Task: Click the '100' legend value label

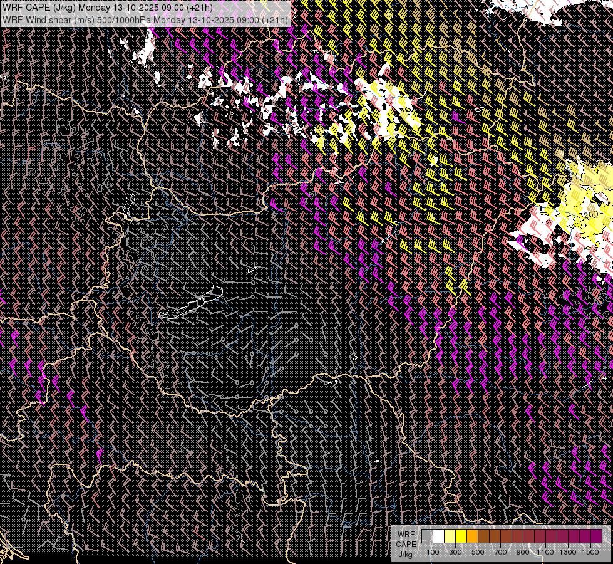Action: [x=433, y=552]
